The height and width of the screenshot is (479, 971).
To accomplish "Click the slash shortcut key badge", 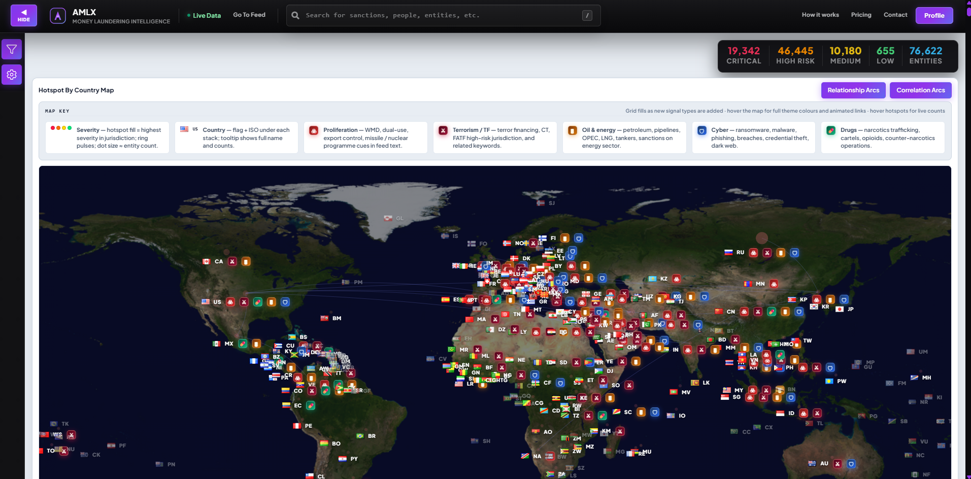I will [587, 15].
